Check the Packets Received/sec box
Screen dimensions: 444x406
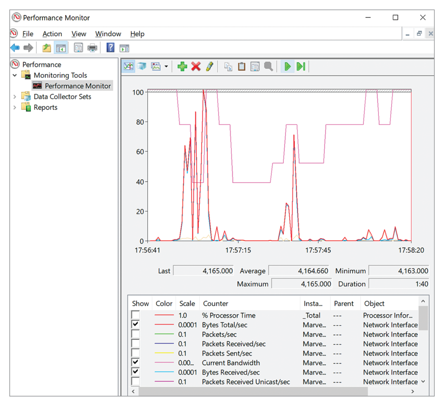135,343
